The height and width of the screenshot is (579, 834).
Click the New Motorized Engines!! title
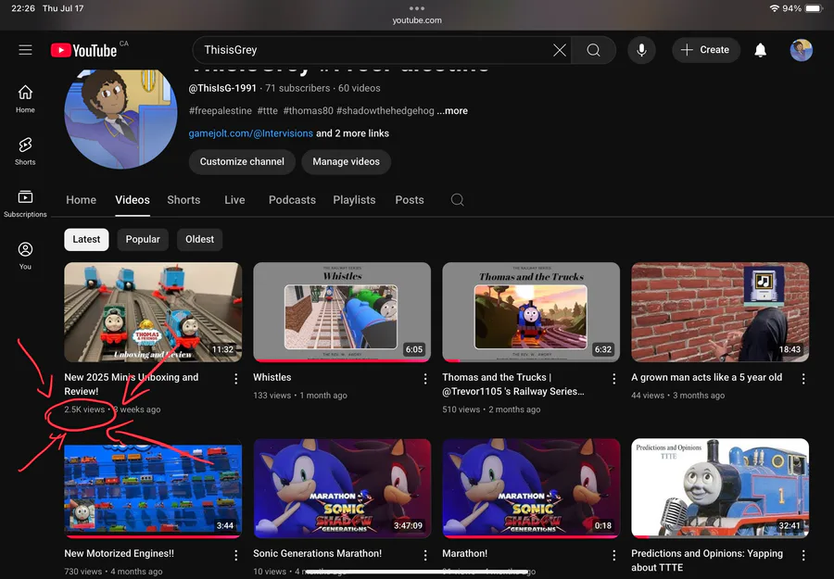(120, 553)
